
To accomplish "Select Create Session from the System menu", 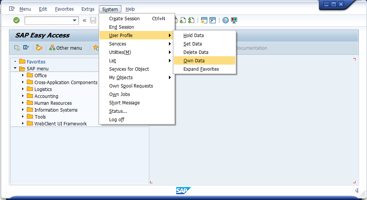I will point(137,19).
